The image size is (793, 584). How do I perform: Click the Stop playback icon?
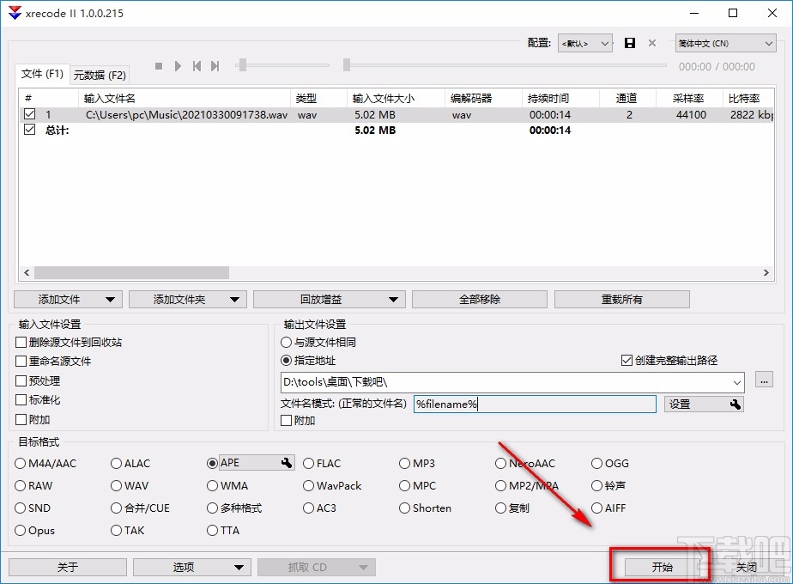point(159,65)
